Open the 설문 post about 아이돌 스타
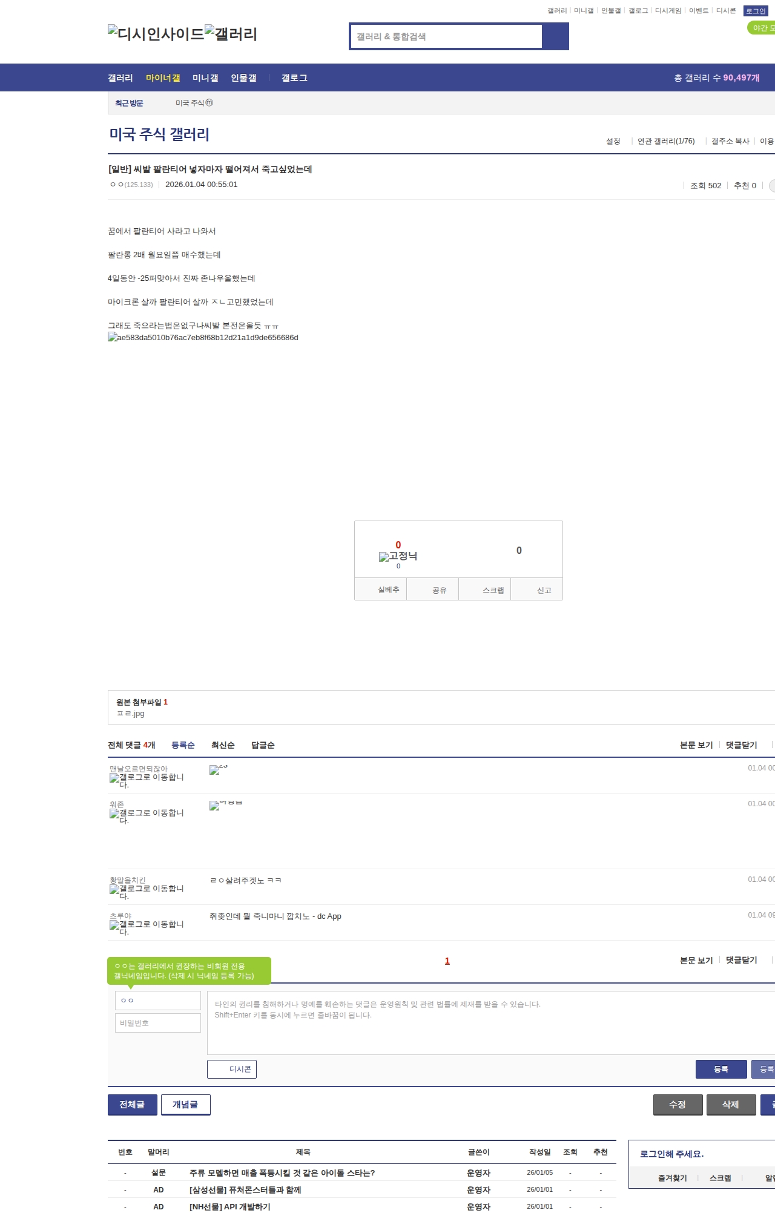The image size is (775, 1213). pos(282,1173)
